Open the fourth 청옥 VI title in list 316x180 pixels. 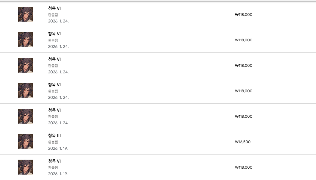(x=54, y=85)
